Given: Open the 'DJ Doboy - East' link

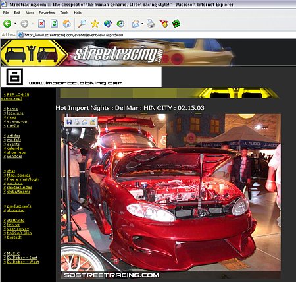Looking at the screenshot, I should pos(22,258).
